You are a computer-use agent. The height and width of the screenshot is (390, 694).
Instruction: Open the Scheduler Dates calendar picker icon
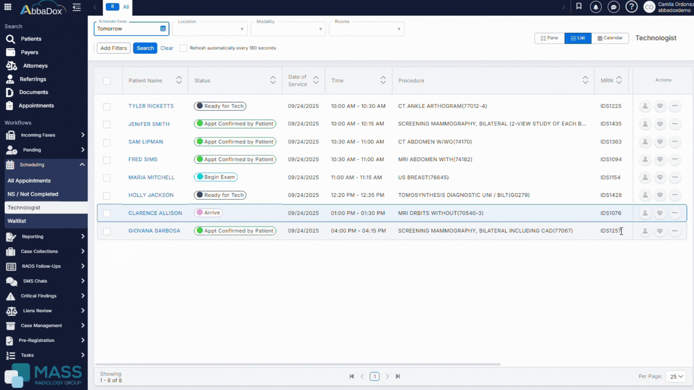pyautogui.click(x=163, y=29)
